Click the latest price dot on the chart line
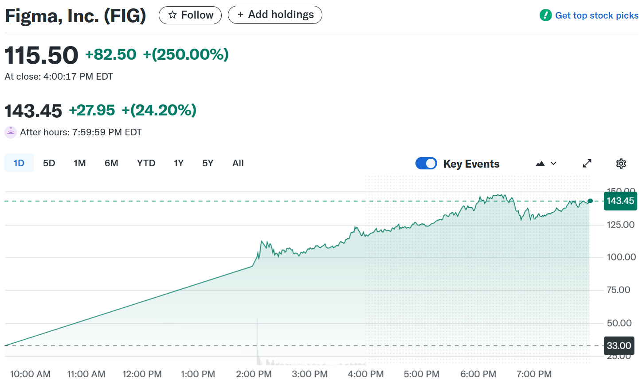Viewport: 642px width, 387px height. coord(590,201)
